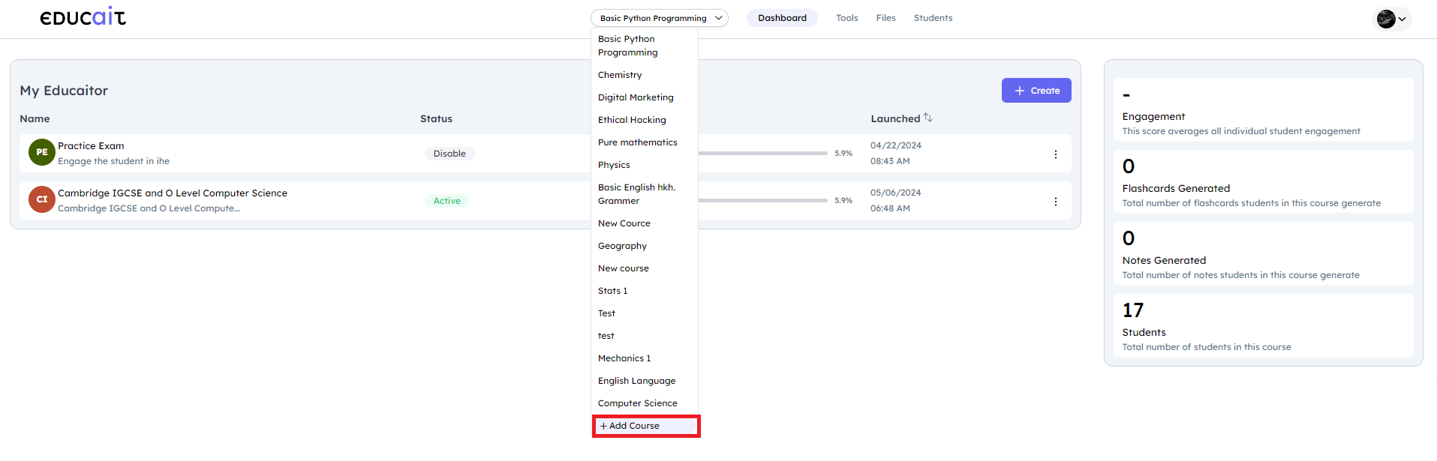This screenshot has height=461, width=1437.
Task: Open the Cambridge IGCSE row three-dot menu
Action: click(x=1055, y=202)
